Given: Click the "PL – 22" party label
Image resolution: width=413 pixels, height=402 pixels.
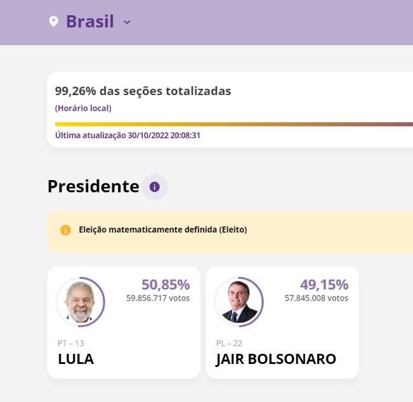Looking at the screenshot, I should click(x=229, y=343).
